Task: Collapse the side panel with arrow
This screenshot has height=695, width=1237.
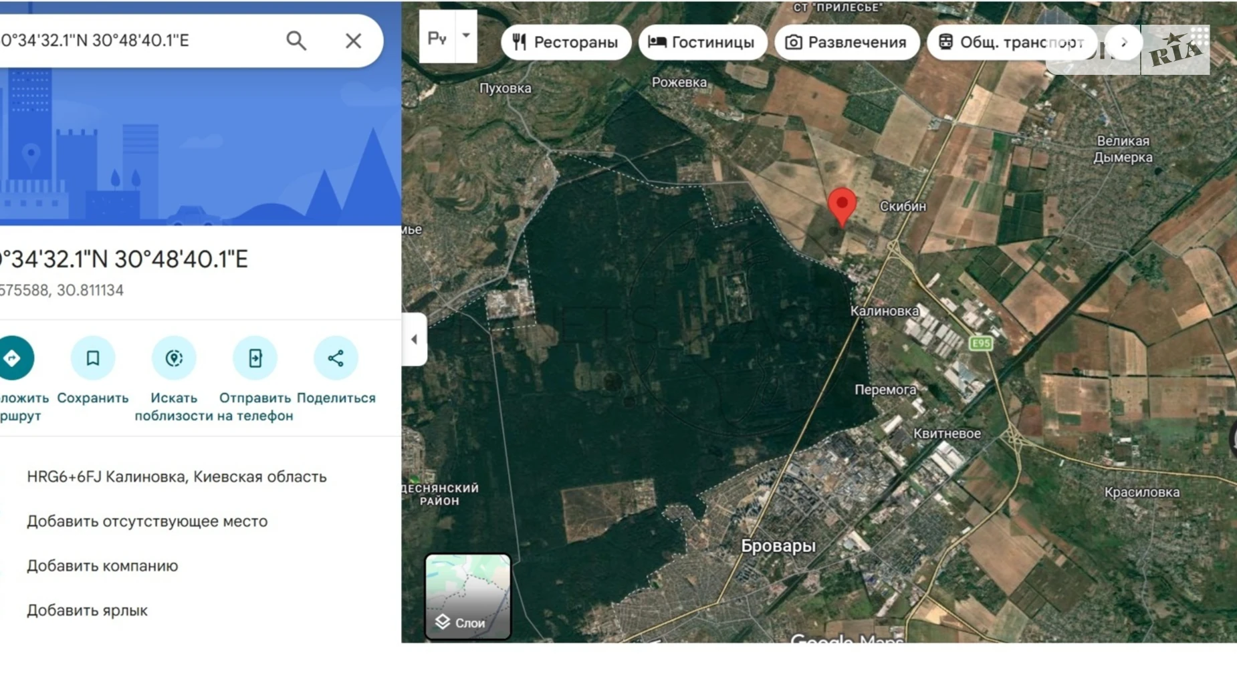Action: (x=414, y=339)
